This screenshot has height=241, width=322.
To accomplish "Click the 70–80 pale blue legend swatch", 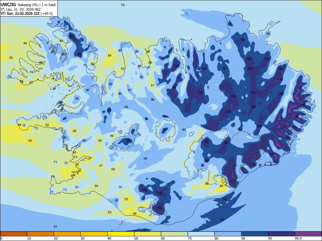I will 201,234.
